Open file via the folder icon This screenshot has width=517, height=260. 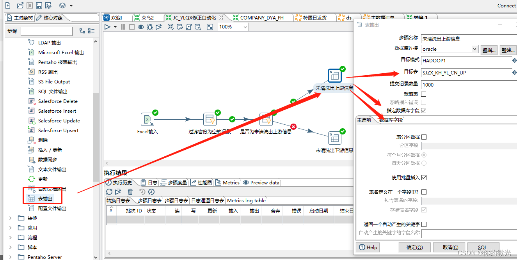coord(20,5)
